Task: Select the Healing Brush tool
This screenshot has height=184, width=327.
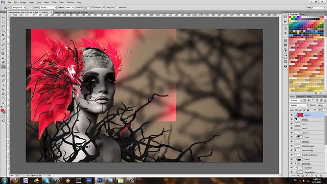Action: [x=3, y=44]
